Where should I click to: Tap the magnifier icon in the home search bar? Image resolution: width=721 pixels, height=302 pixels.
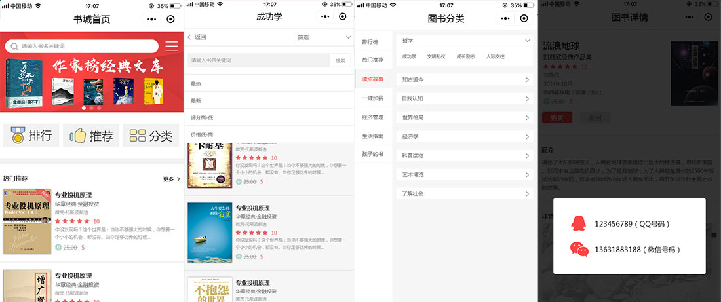tap(13, 47)
